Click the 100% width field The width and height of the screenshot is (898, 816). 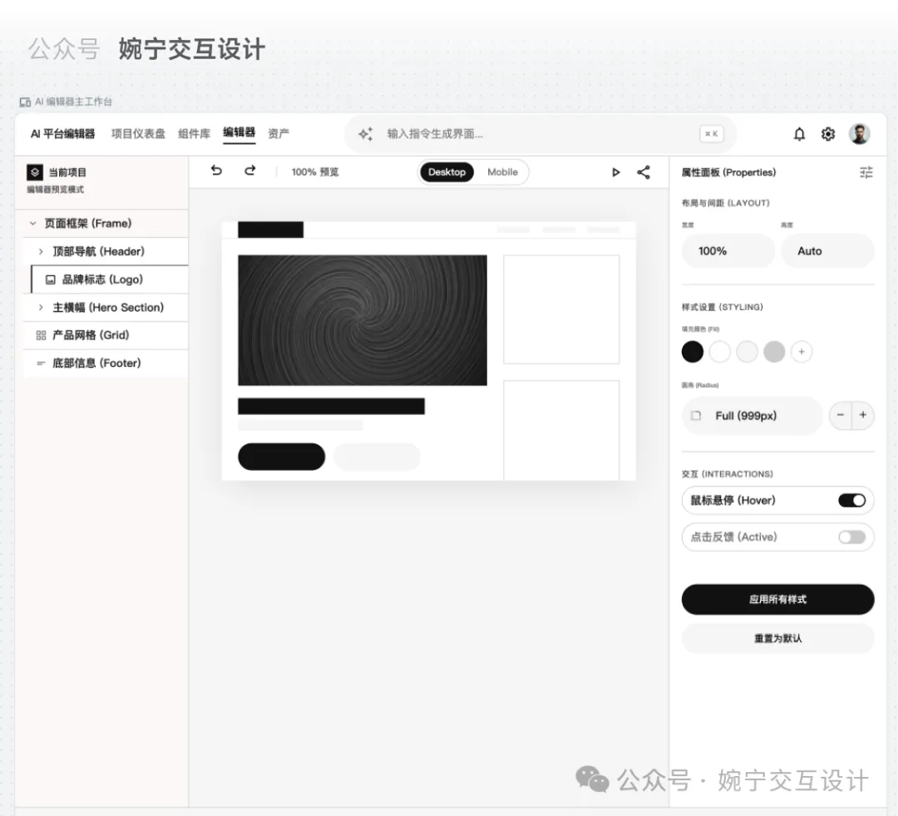(728, 251)
